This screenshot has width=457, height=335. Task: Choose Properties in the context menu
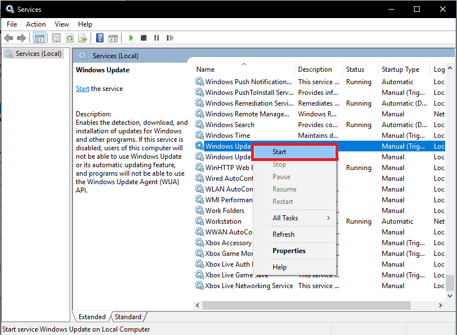coord(294,251)
